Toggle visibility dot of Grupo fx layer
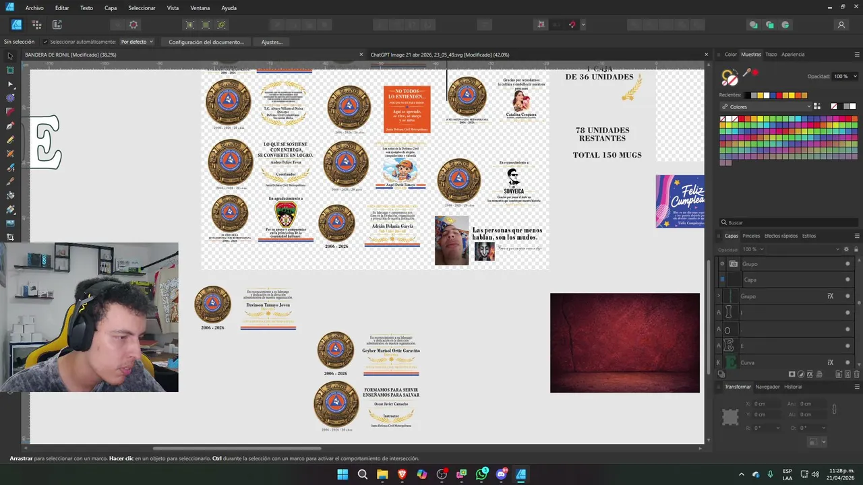Viewport: 863px width, 485px height. pyautogui.click(x=847, y=296)
